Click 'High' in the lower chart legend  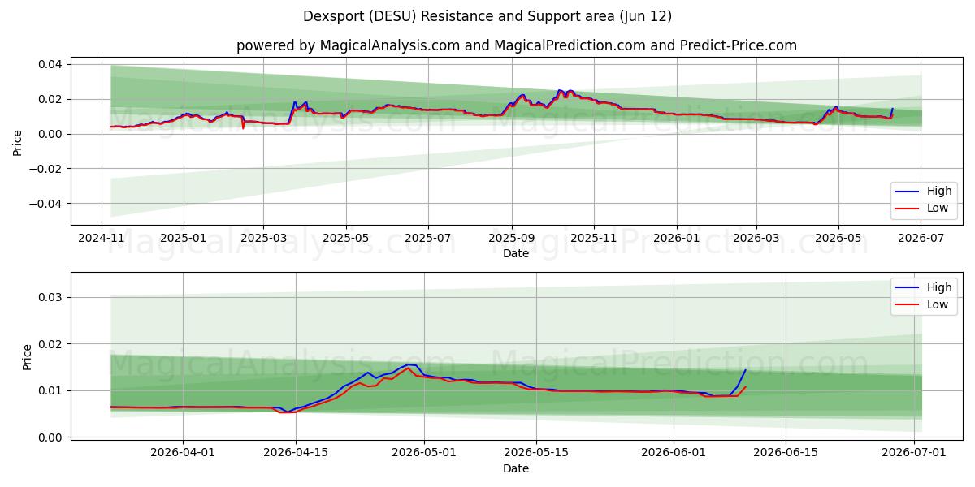click(939, 287)
